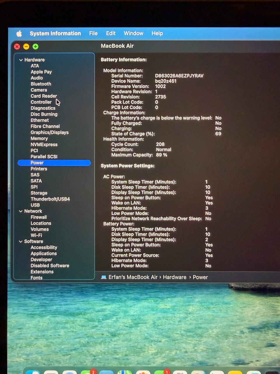
Task: Select PCI in the sidebar
Action: [x=34, y=151]
